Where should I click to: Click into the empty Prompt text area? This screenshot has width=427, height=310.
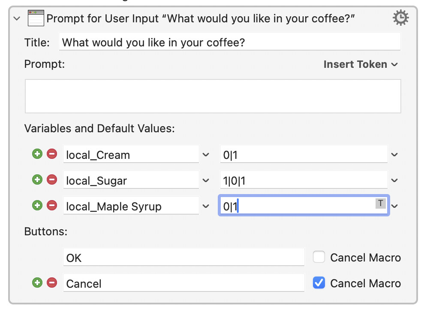(213, 96)
